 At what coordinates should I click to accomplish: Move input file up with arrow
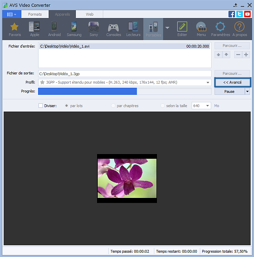click(218, 54)
